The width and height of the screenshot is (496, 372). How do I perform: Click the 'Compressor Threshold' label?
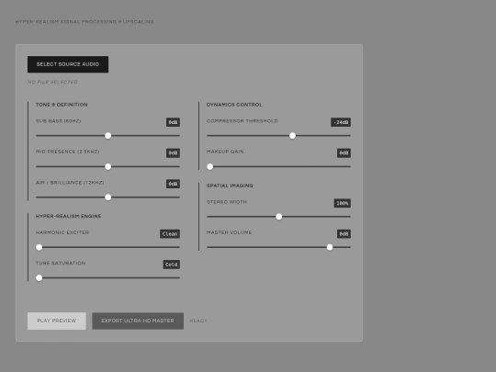pos(242,121)
